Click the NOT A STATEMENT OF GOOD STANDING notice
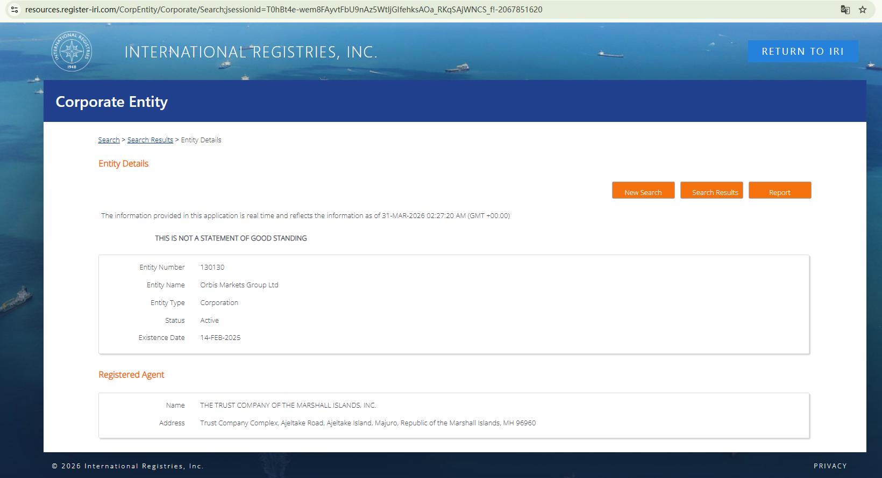This screenshot has width=882, height=478. [231, 238]
